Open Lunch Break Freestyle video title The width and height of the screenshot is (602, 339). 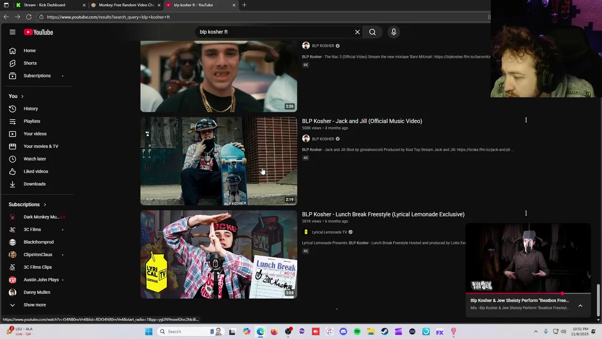pos(383,214)
